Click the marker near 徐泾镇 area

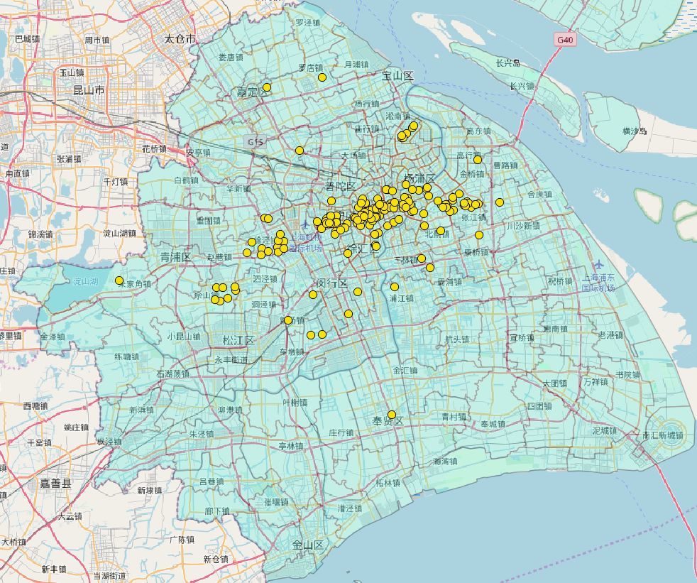pyautogui.click(x=252, y=242)
